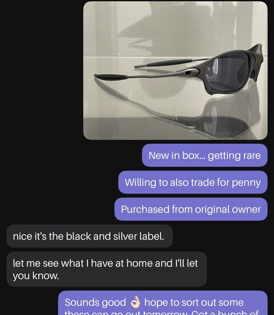Viewport: 274px width, 315px height.
Task: Tap 'you know.' on the gray bubble's second line
Action: point(36,276)
